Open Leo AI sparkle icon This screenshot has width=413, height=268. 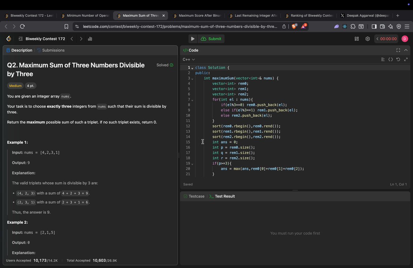[390, 26]
